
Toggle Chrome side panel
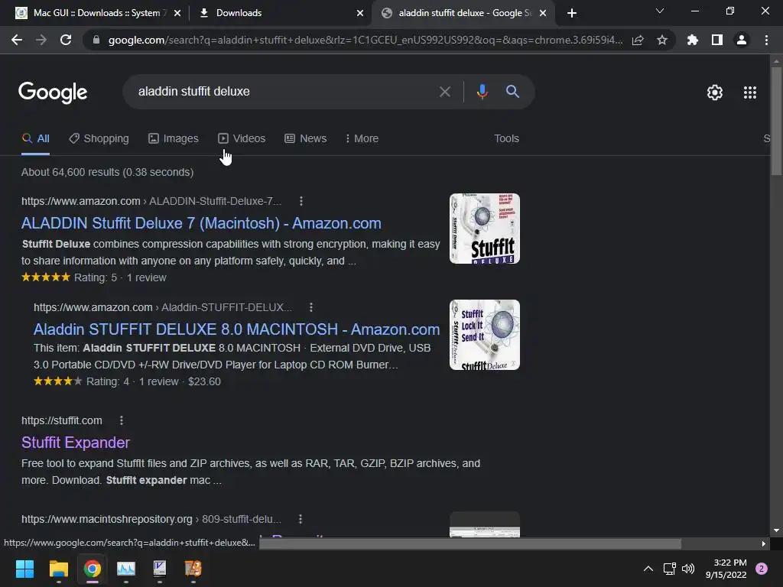(x=717, y=40)
